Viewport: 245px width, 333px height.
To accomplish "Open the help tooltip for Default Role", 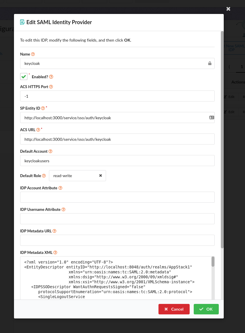I will [44, 176].
